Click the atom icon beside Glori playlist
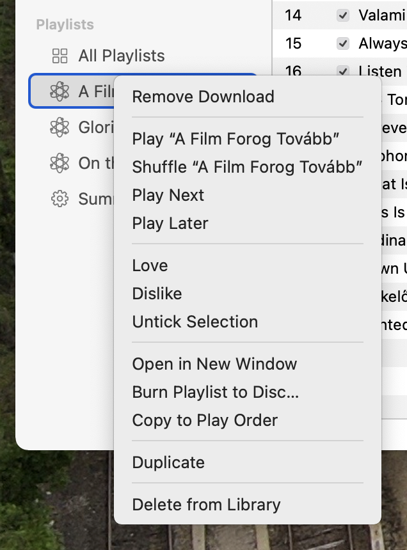 pos(60,127)
